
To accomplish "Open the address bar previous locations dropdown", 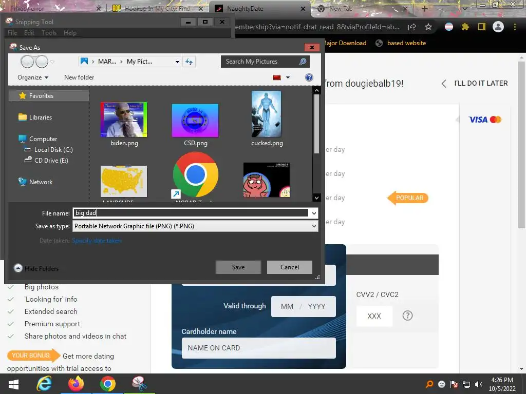I will click(177, 62).
